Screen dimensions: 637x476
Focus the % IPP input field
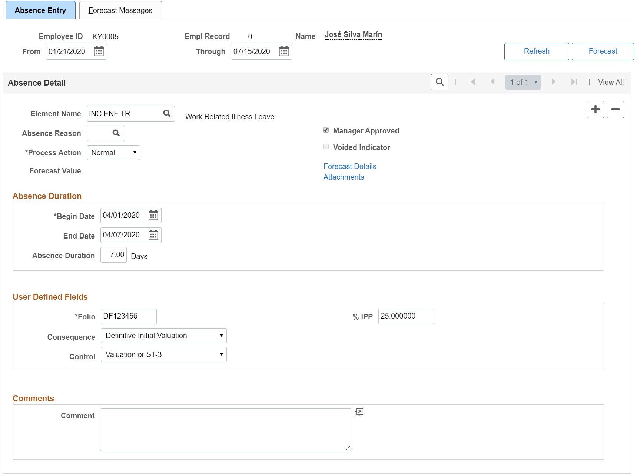click(406, 316)
